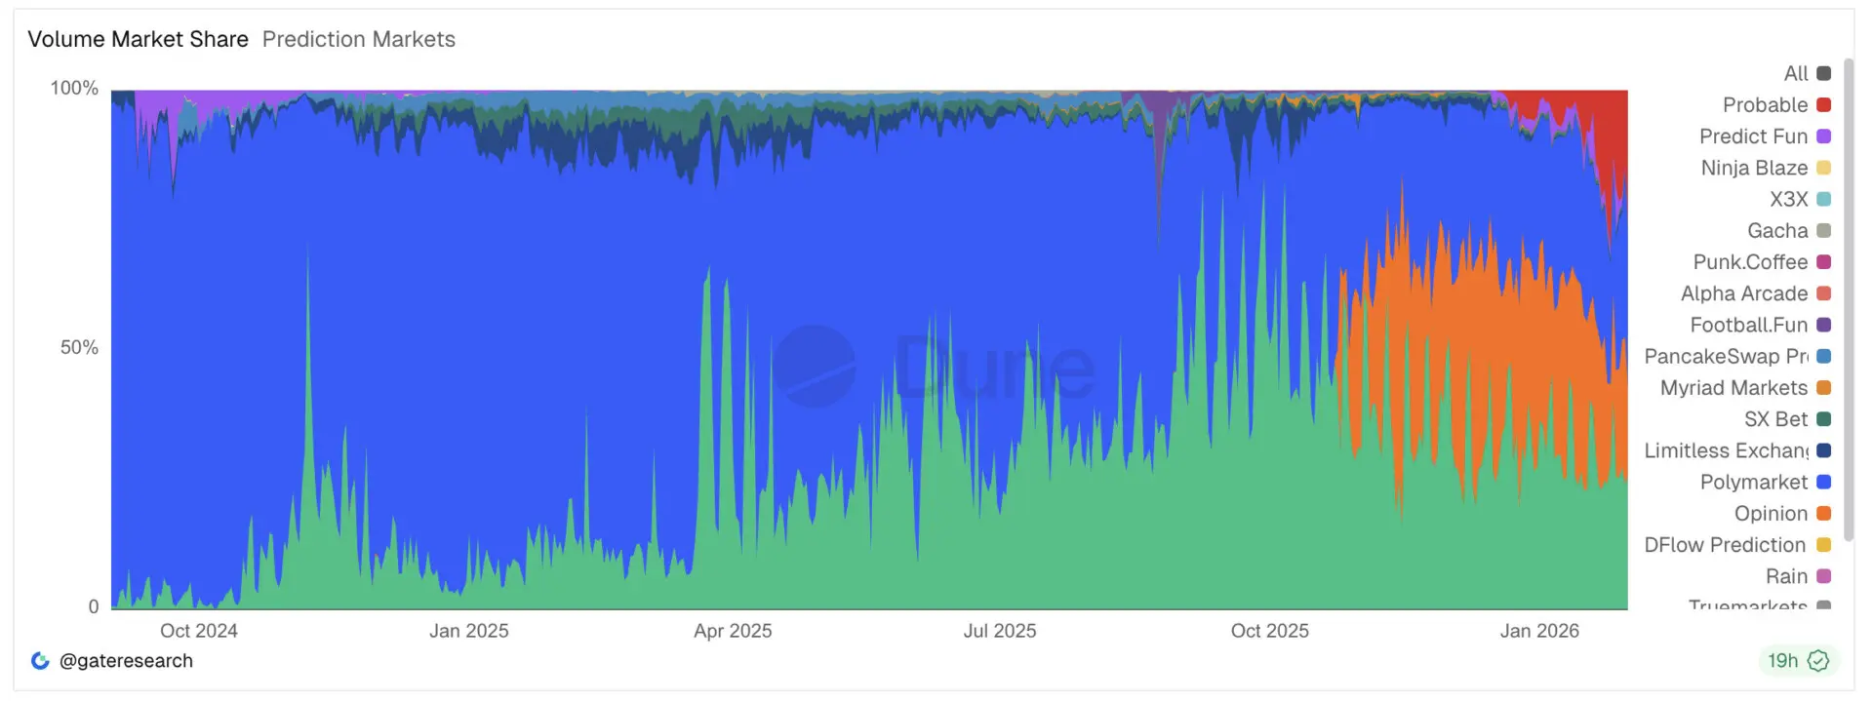Click the PancakeSwap legend label
The height and width of the screenshot is (701, 1873).
(1726, 356)
